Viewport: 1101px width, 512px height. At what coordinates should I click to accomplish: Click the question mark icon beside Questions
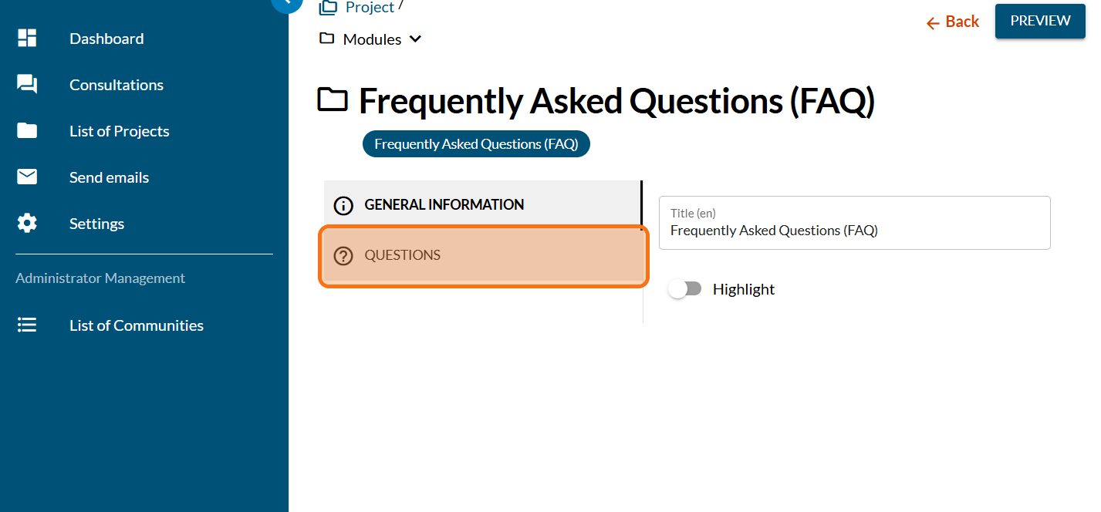click(343, 255)
